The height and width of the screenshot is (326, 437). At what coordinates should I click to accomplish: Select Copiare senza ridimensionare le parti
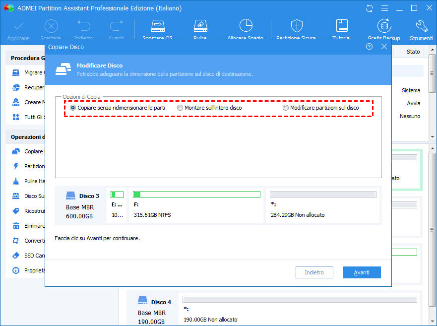point(118,108)
